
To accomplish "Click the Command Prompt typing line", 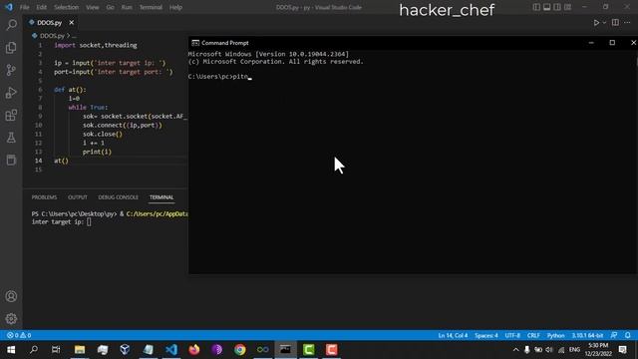I will pyautogui.click(x=219, y=77).
